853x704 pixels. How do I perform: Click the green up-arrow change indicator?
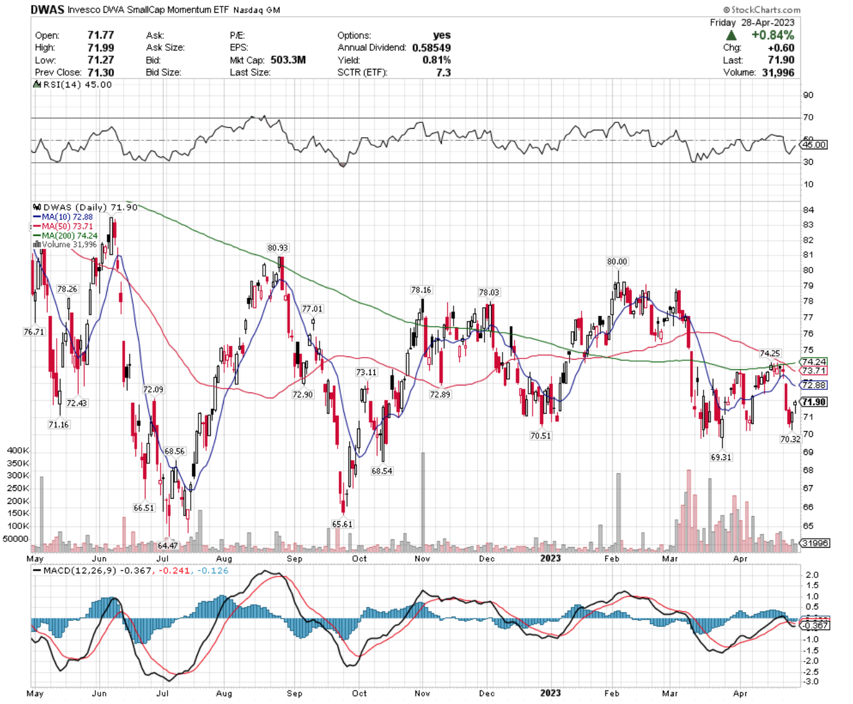coord(731,35)
